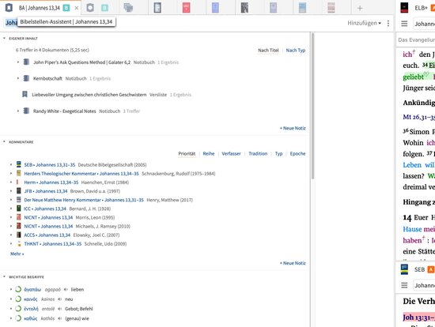
Task: Open the three-dot panel menu
Action: tap(388, 23)
